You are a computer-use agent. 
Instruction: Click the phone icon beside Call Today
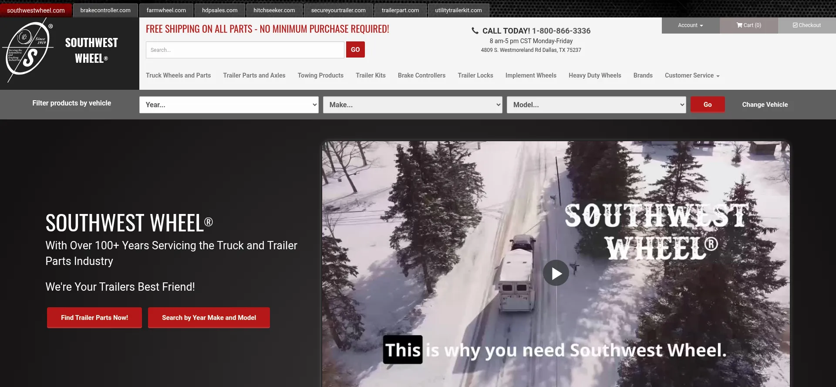475,31
